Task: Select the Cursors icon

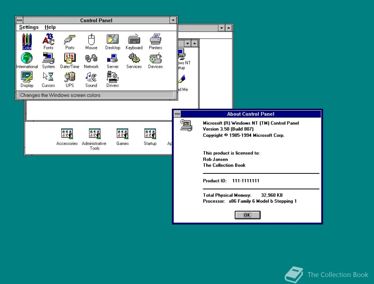Action: pos(48,77)
